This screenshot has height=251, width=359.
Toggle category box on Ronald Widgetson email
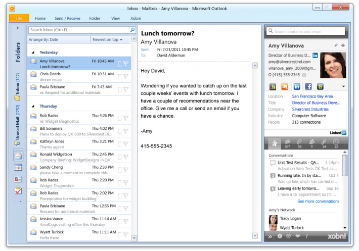click(119, 157)
